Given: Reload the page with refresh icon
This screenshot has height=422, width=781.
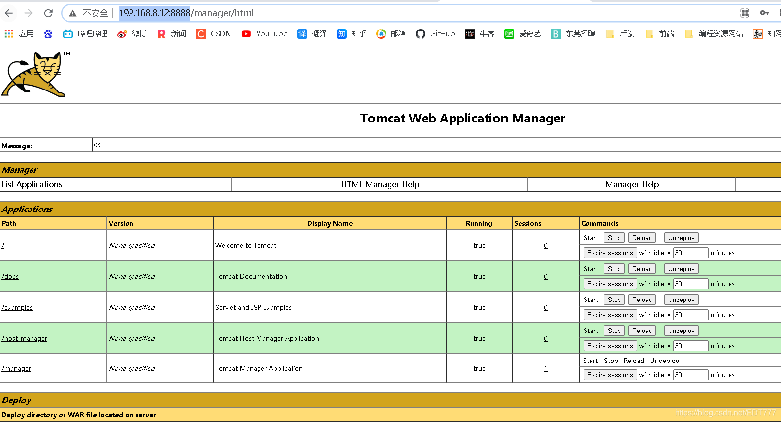Looking at the screenshot, I should pos(48,13).
